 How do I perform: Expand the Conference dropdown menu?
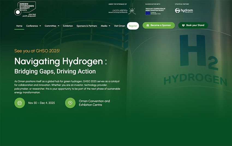[33, 26]
